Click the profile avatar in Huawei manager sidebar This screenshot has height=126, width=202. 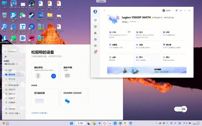pos(6,57)
